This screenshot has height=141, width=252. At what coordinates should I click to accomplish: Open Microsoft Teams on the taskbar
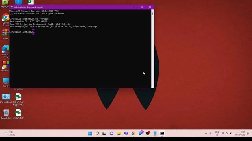(x=126, y=133)
